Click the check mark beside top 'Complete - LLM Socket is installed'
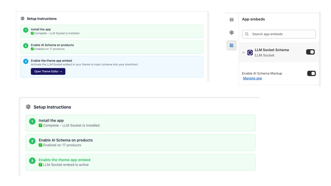The width and height of the screenshot is (331, 186). (x=32, y=33)
